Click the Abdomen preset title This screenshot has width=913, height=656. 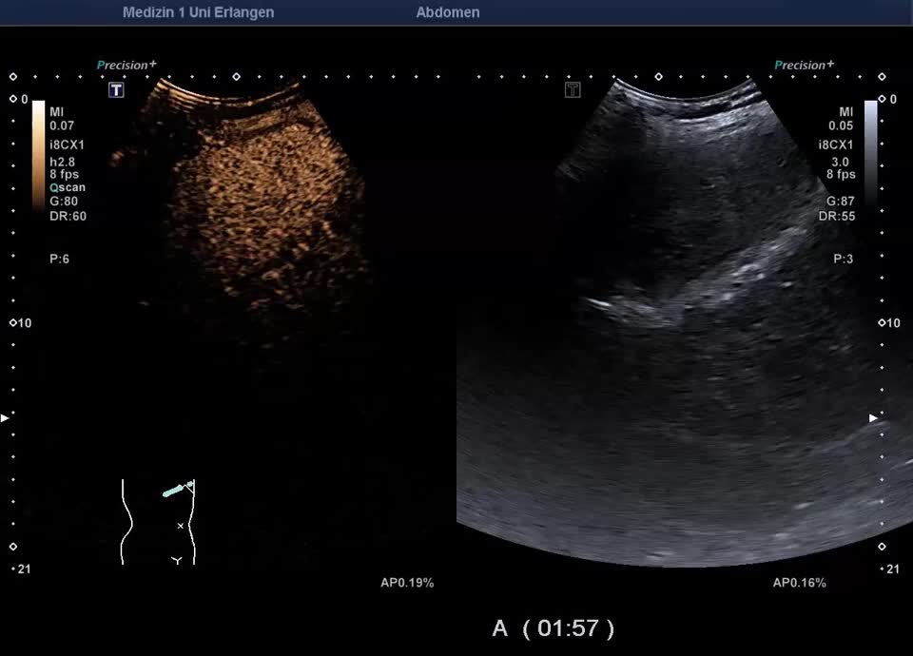[x=448, y=12]
